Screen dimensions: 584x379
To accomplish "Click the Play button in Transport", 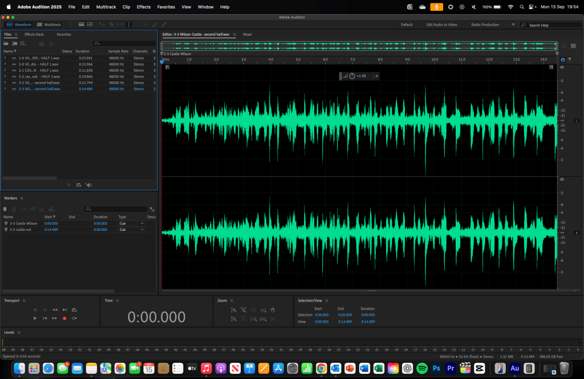I will pos(35,318).
